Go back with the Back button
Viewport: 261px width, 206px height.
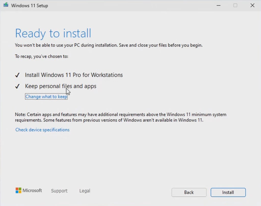(x=189, y=192)
